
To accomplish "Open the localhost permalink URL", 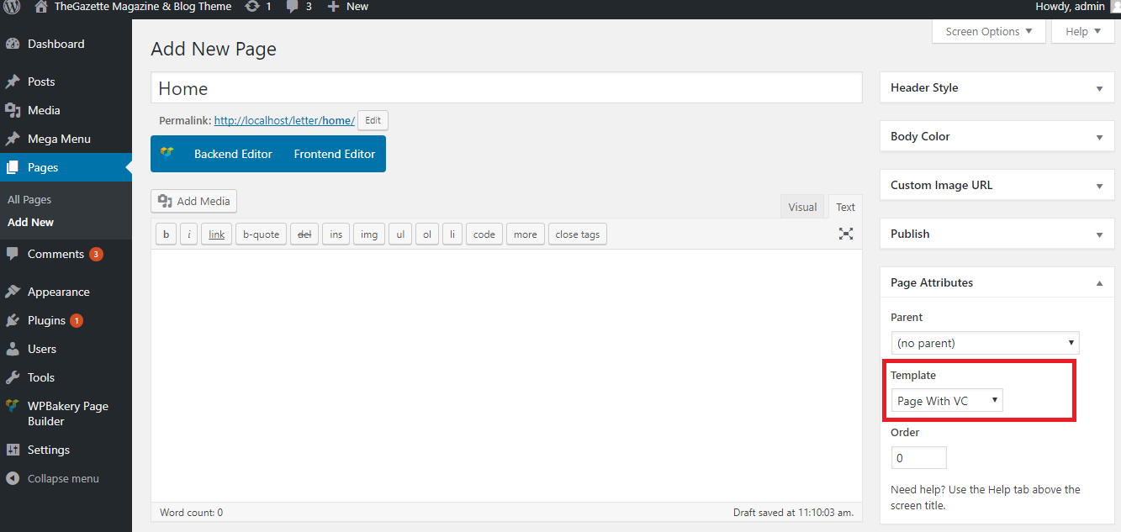I will [x=284, y=120].
